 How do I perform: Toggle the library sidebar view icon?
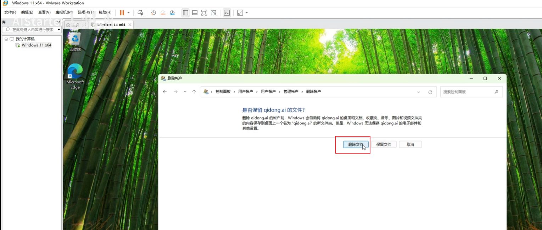185,13
